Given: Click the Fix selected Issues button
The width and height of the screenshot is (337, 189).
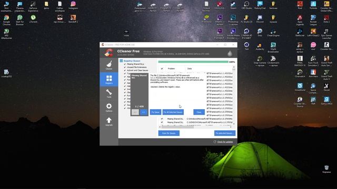Looking at the screenshot, I should click(225, 133).
